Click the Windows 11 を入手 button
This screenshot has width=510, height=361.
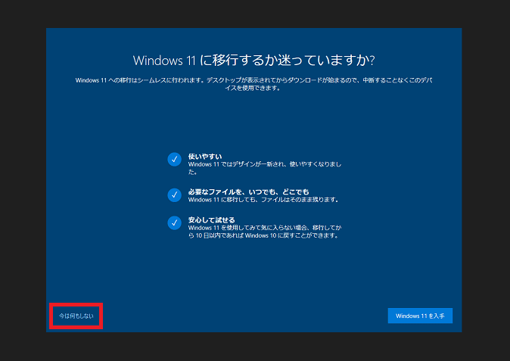pos(420,316)
